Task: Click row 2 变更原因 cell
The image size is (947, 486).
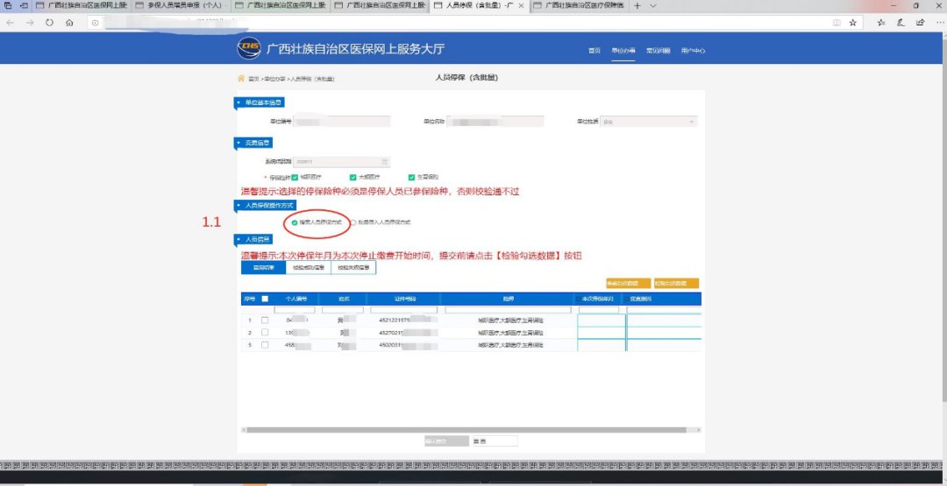Action: pos(664,332)
